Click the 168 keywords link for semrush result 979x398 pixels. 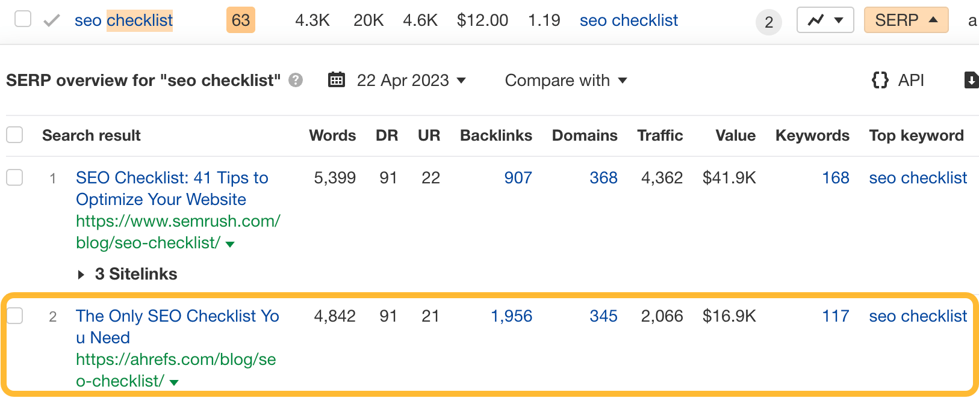pyautogui.click(x=835, y=177)
